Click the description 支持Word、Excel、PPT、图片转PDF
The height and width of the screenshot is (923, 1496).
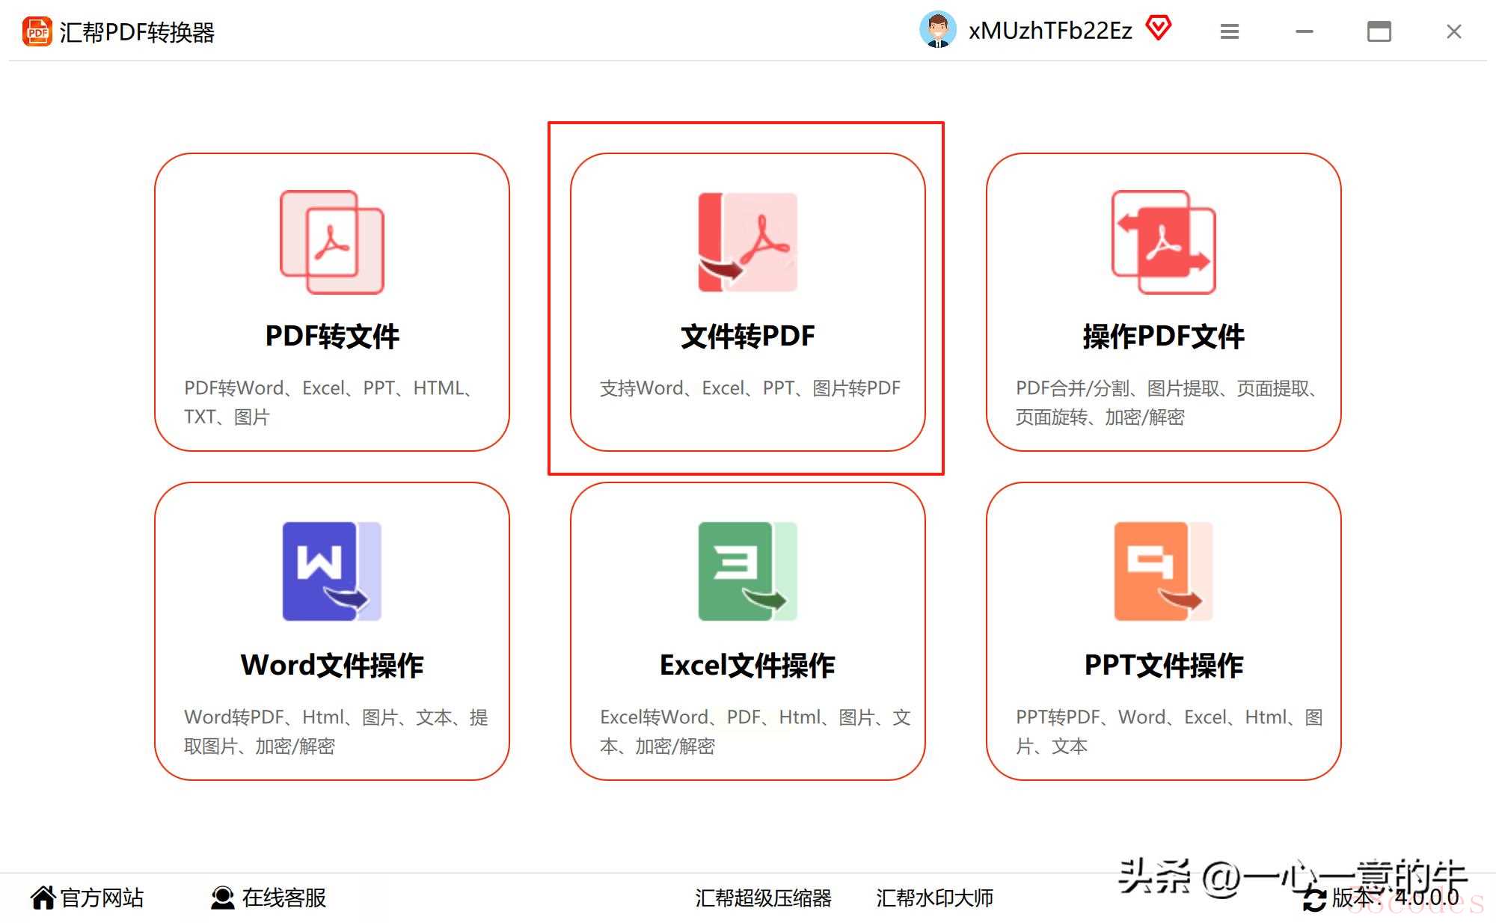[x=750, y=388]
